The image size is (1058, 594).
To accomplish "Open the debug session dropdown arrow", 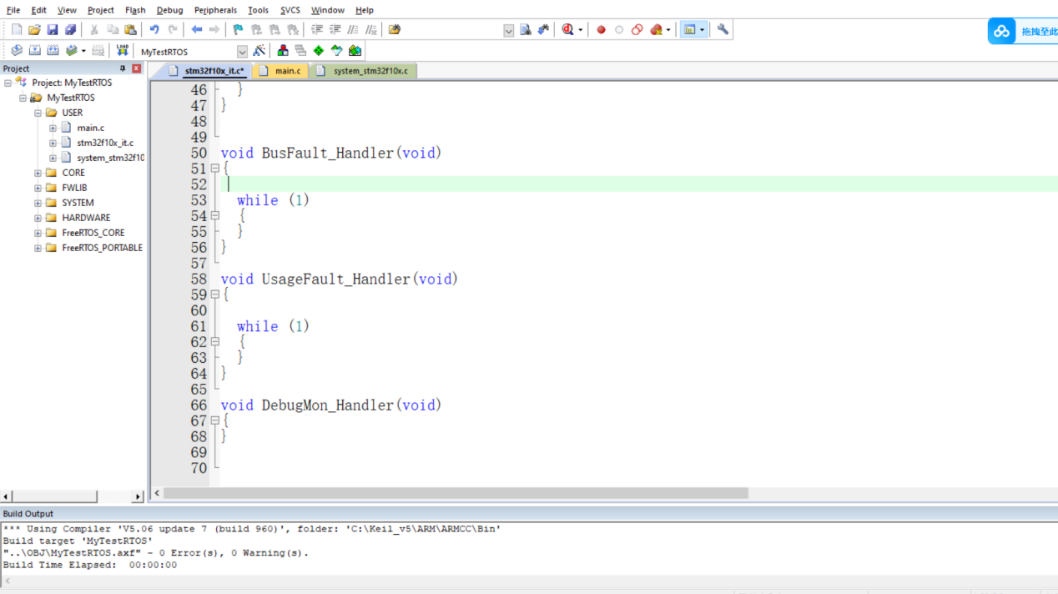I will click(x=580, y=30).
